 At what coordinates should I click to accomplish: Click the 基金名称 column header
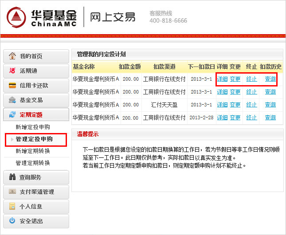tap(84, 67)
